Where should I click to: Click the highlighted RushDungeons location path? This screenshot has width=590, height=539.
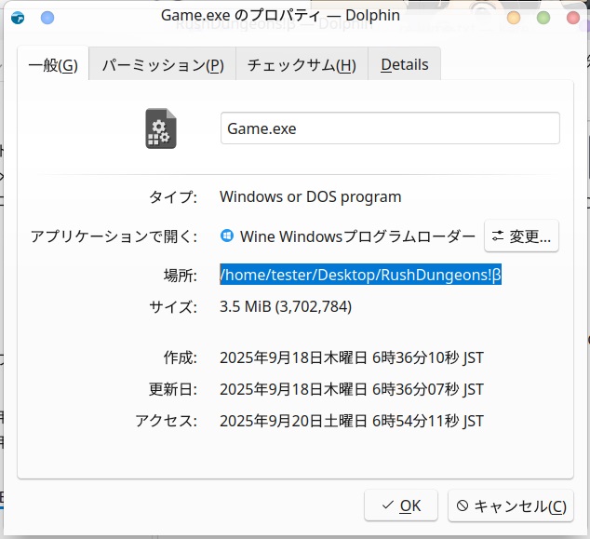coord(360,275)
